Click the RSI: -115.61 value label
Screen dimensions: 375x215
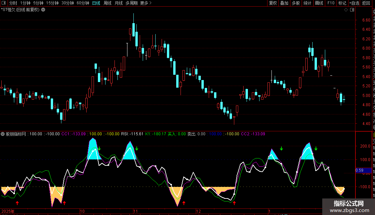click(132, 134)
